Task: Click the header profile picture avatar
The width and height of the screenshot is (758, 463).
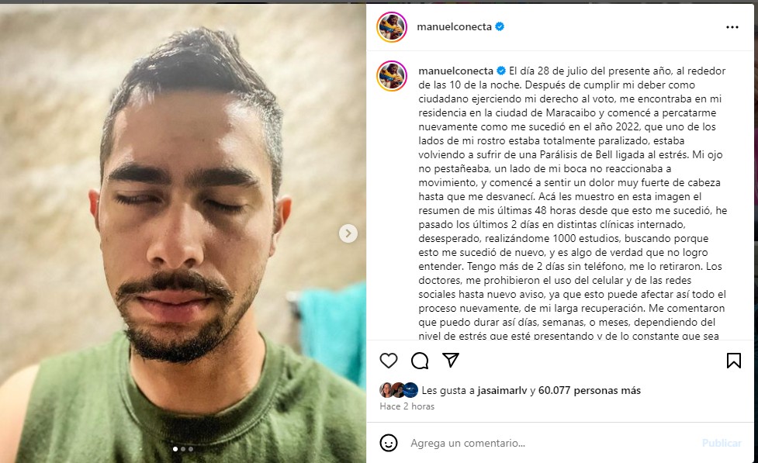Action: click(392, 27)
